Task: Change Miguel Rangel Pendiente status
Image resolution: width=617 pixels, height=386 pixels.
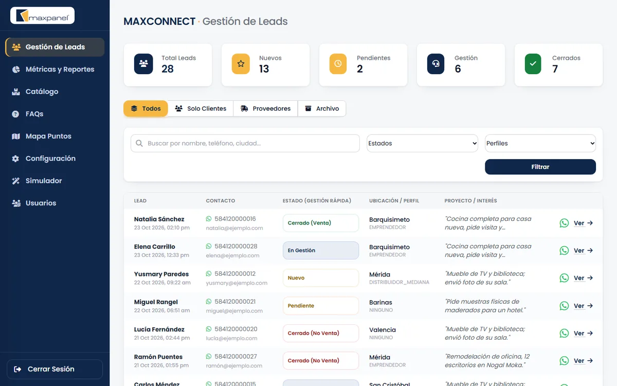Action: [321, 306]
